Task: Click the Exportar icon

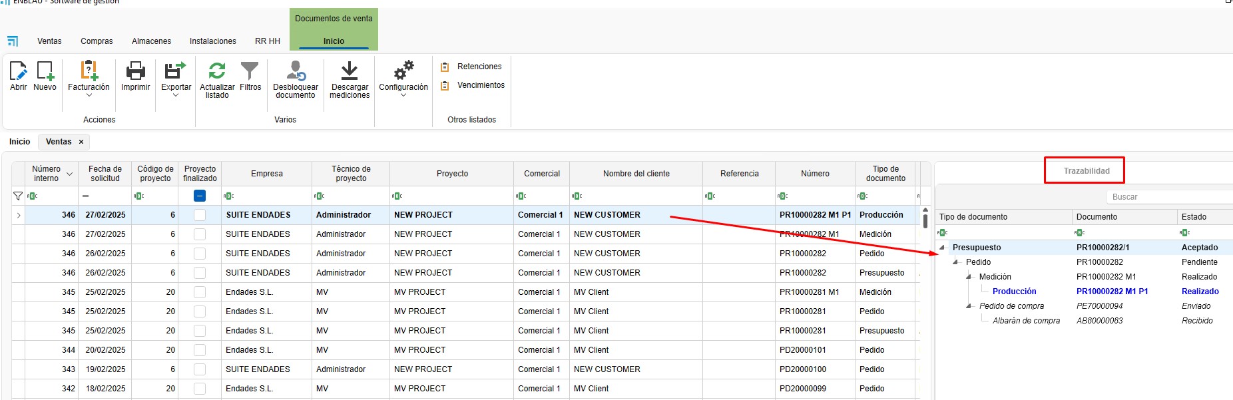Action: [176, 70]
